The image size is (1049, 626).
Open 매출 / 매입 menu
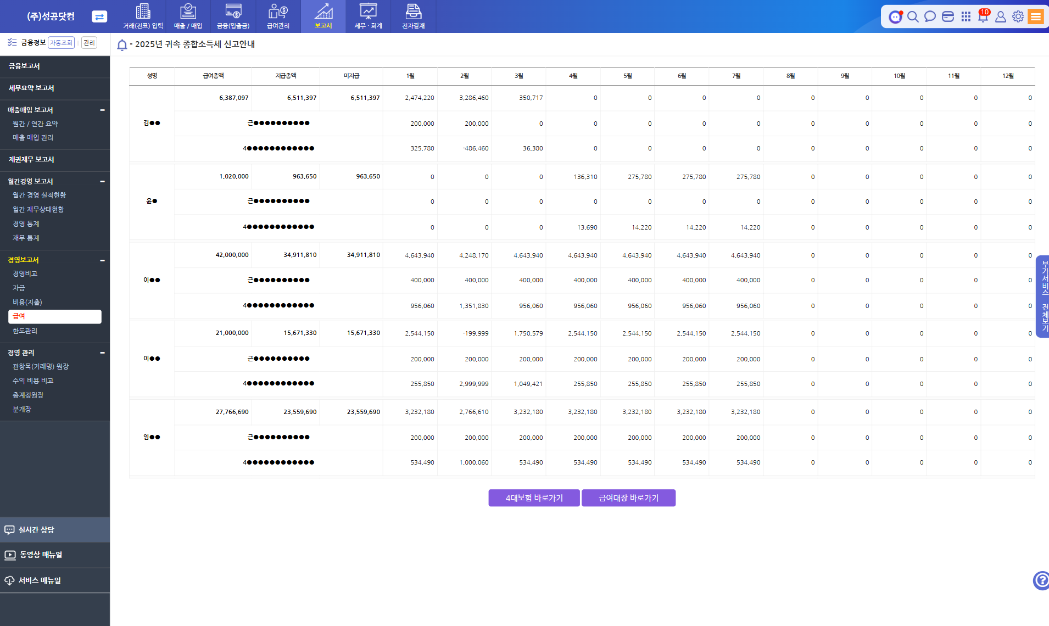point(188,16)
